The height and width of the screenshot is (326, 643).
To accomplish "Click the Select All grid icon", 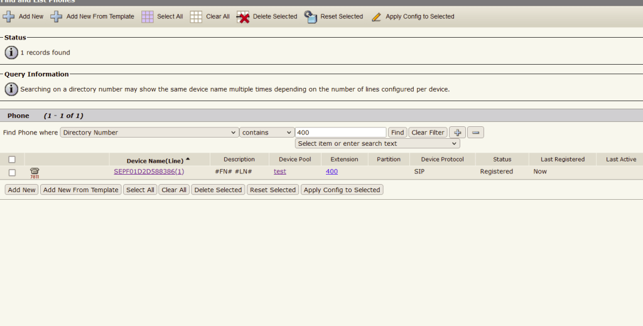I will (x=148, y=16).
